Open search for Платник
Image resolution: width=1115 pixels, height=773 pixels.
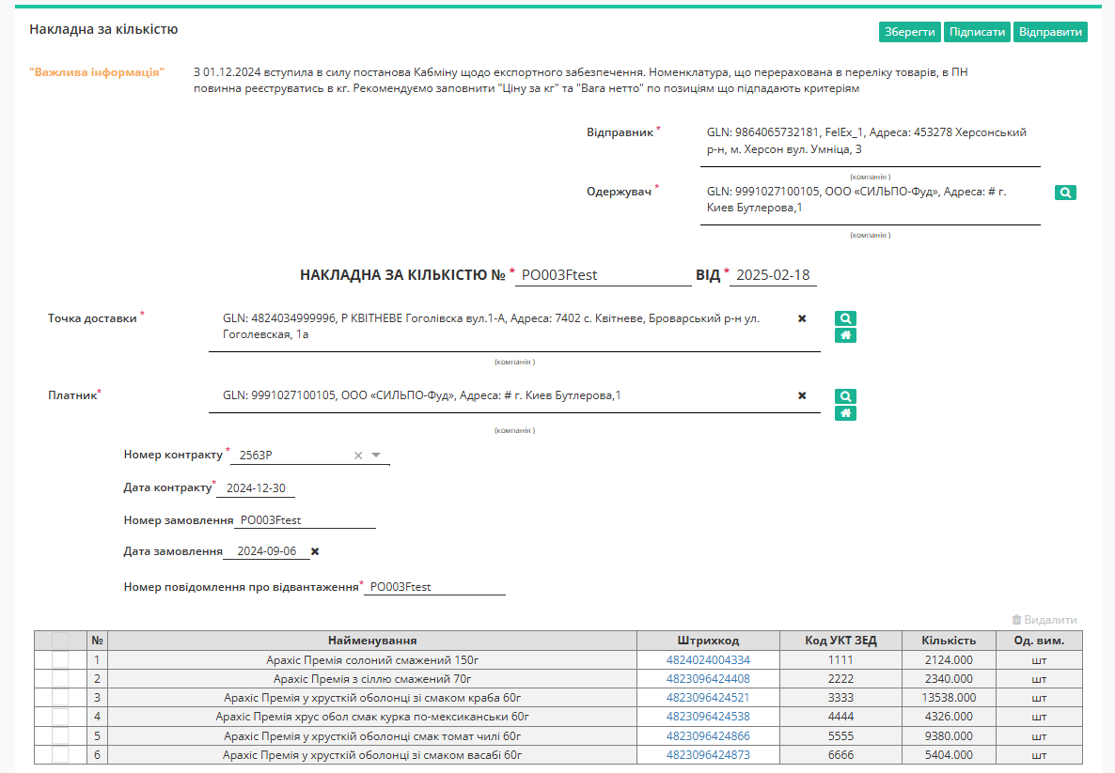click(x=845, y=396)
